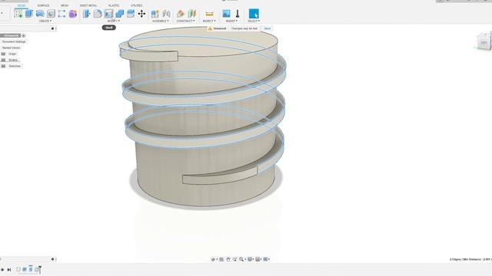
Task: Switch to the UTILITIES tab
Action: (137, 5)
